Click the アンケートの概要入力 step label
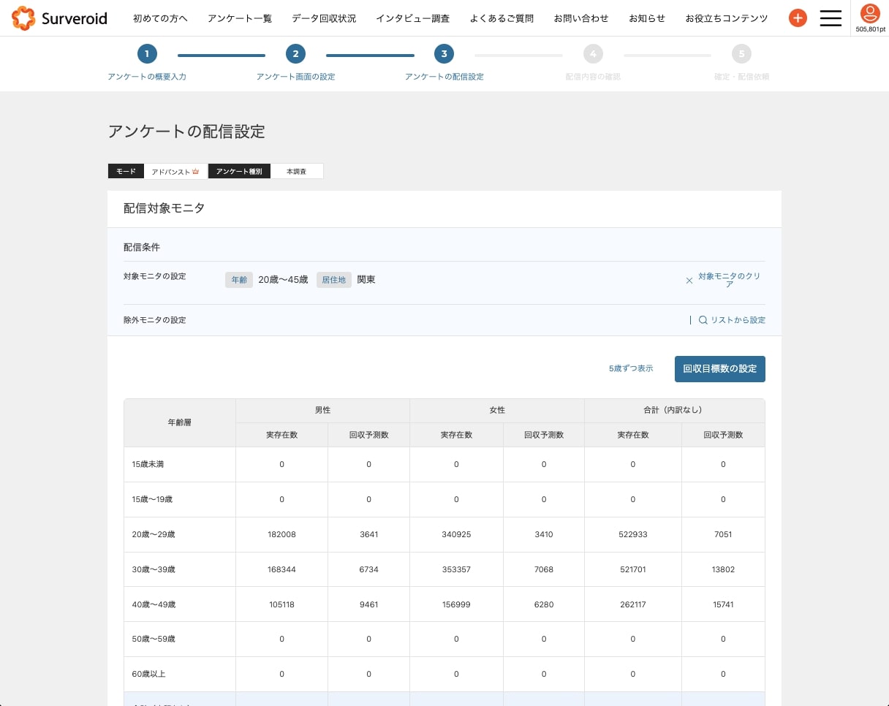889x706 pixels. (x=147, y=77)
